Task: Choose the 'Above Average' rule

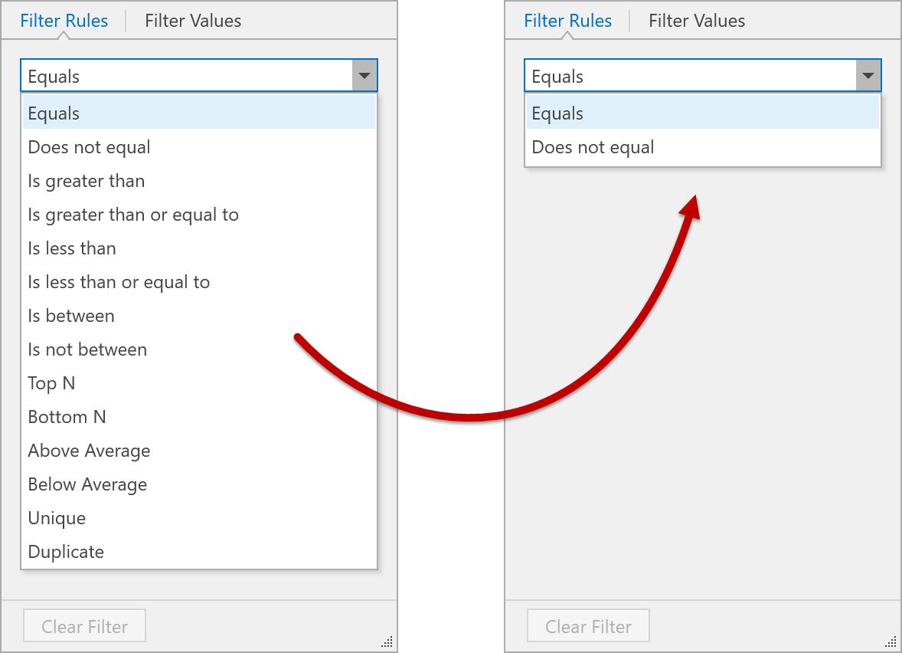Action: tap(89, 451)
